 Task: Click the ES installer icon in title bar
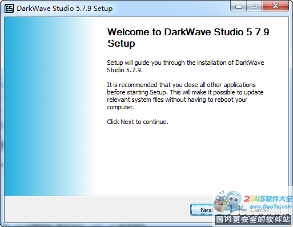coord(9,9)
